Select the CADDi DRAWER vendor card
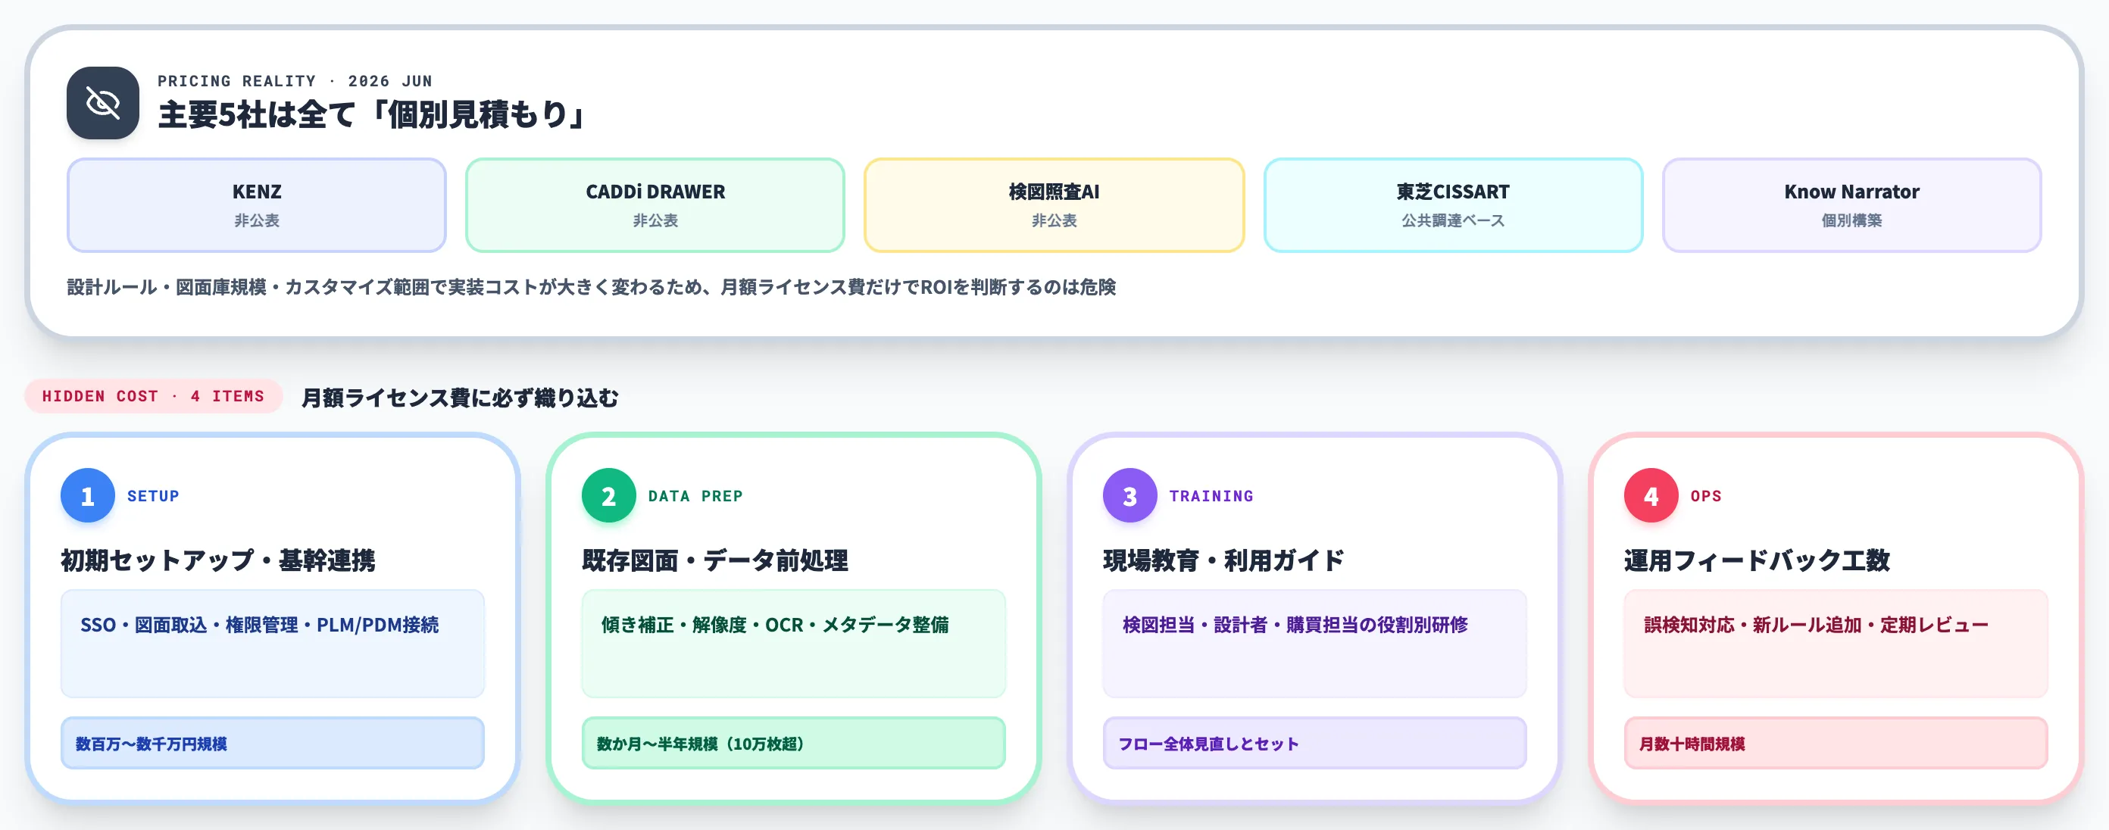This screenshot has height=830, width=2109. point(655,205)
